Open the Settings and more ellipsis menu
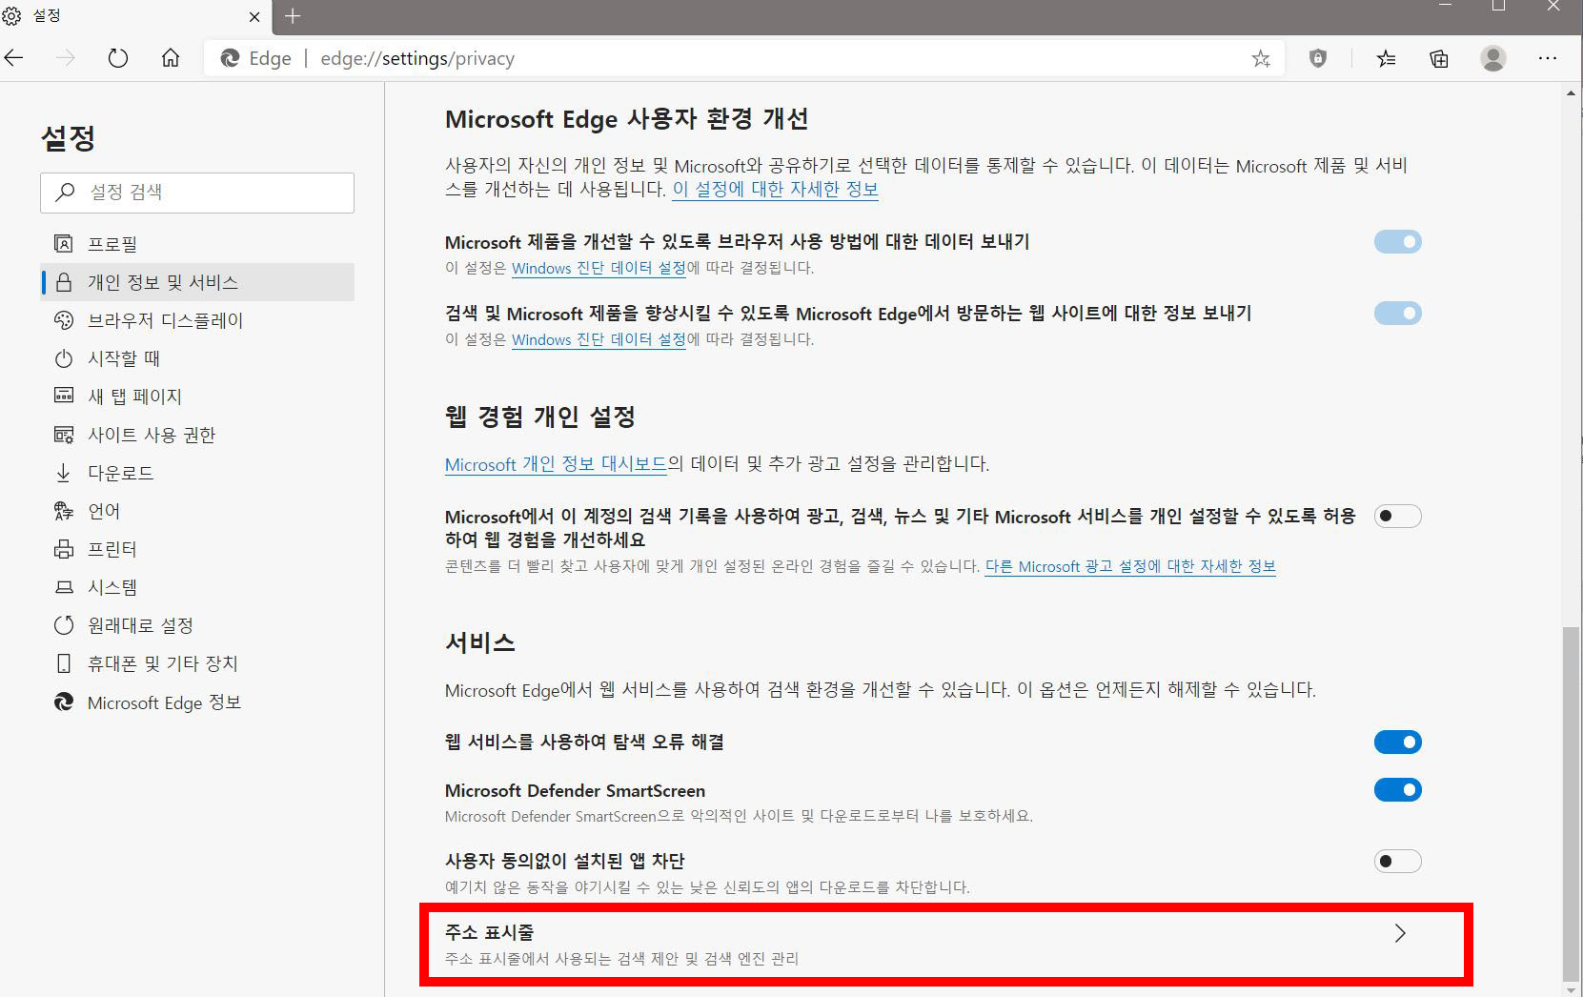The width and height of the screenshot is (1583, 997). point(1548,59)
